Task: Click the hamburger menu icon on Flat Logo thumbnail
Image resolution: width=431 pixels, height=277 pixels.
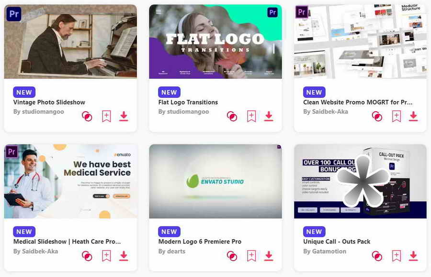Action: [159, 12]
